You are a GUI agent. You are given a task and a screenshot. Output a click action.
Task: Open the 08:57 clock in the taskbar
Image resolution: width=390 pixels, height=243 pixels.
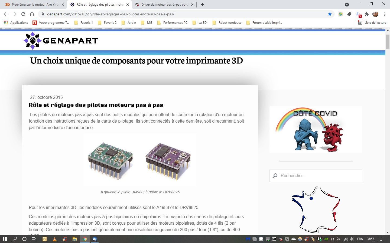370,239
